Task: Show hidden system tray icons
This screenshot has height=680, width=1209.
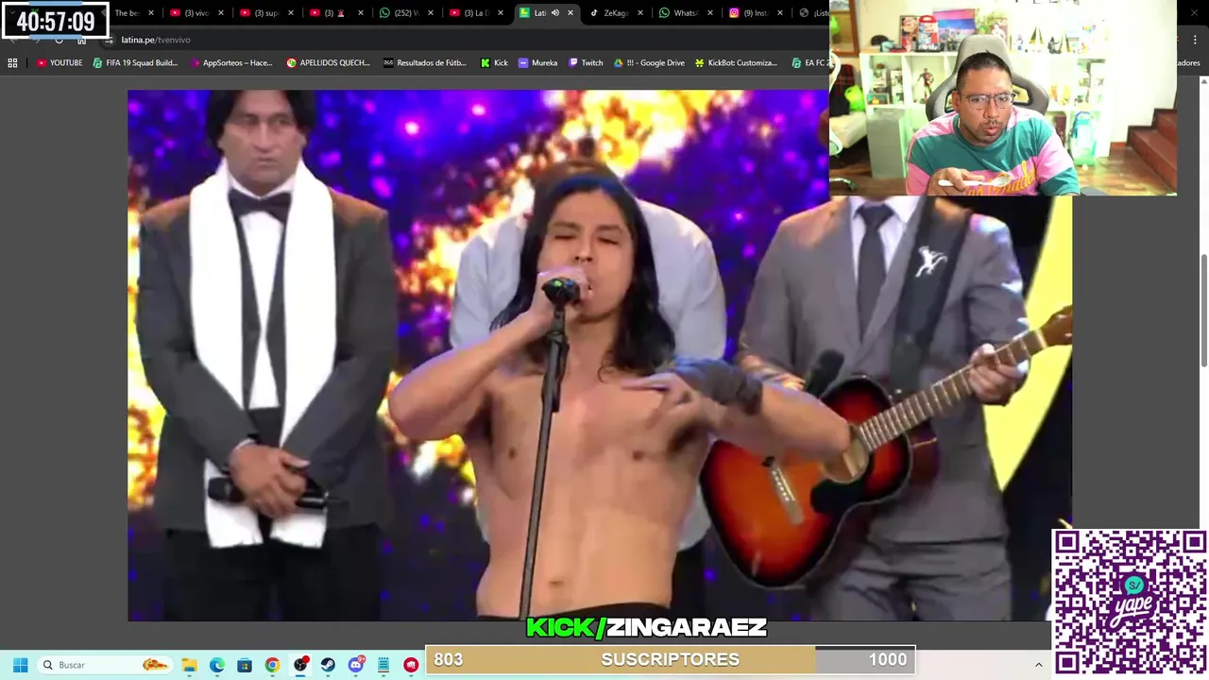Action: (x=1038, y=665)
